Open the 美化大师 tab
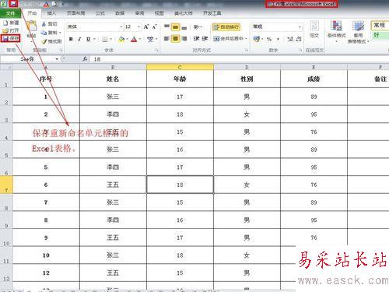The image size is (389, 292). click(184, 13)
